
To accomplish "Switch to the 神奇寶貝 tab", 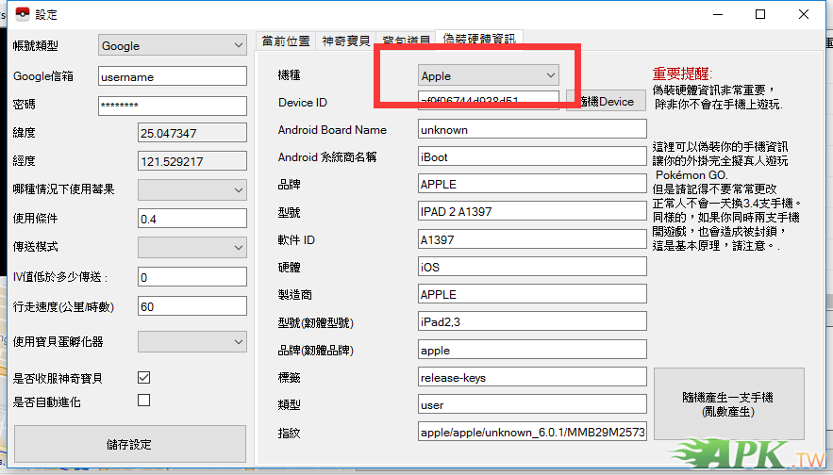I will (x=346, y=41).
